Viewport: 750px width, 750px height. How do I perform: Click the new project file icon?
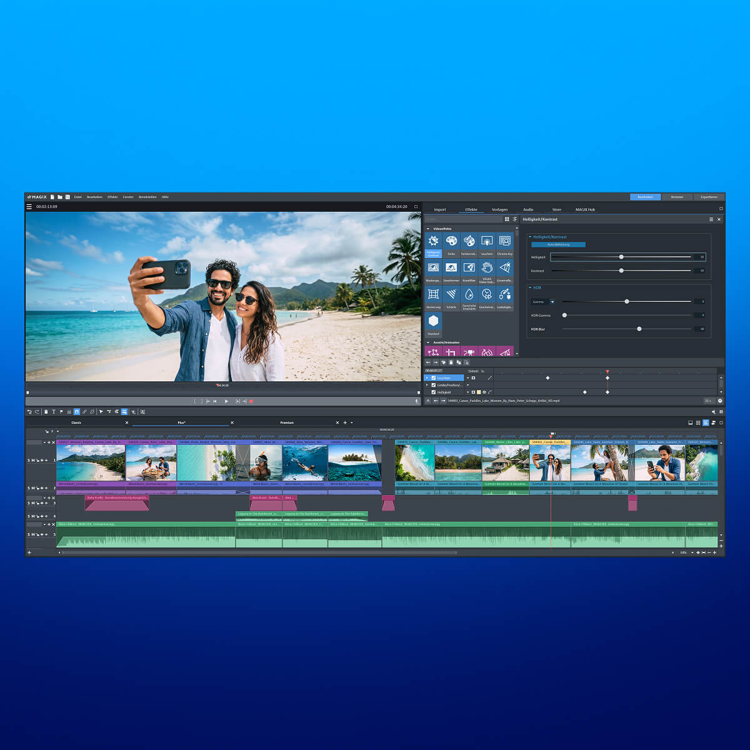click(x=52, y=197)
